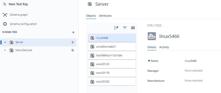Open the filter icon above the object list
Screen dimensions: 221x93
pyautogui.click(x=125, y=28)
